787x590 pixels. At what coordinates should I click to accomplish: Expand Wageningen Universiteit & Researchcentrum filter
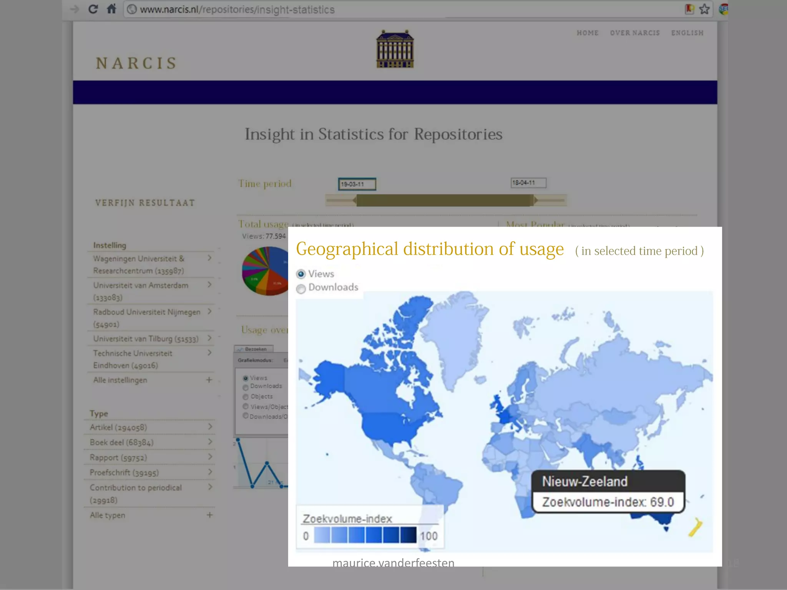pyautogui.click(x=209, y=258)
